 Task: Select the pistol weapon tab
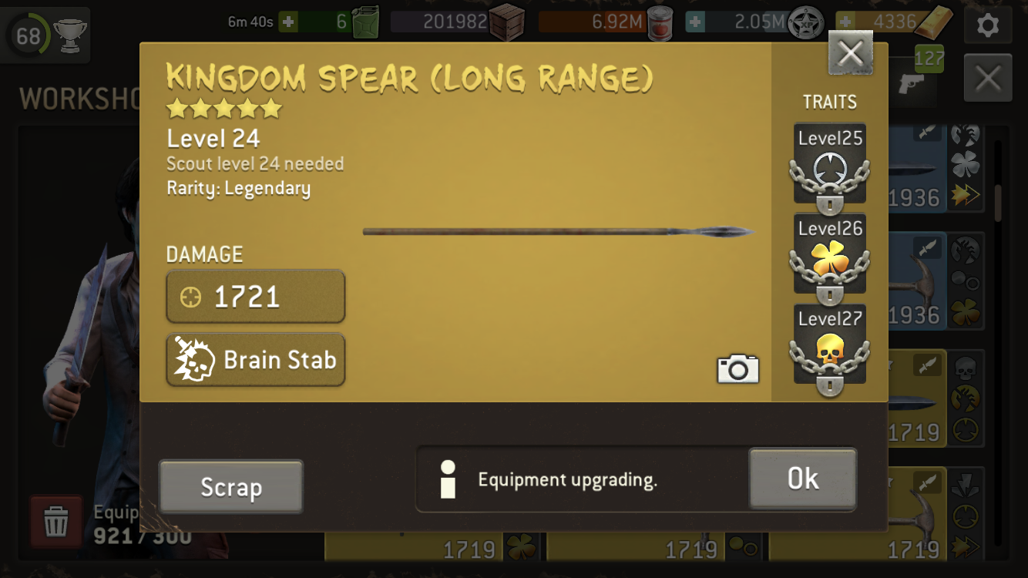pos(912,84)
